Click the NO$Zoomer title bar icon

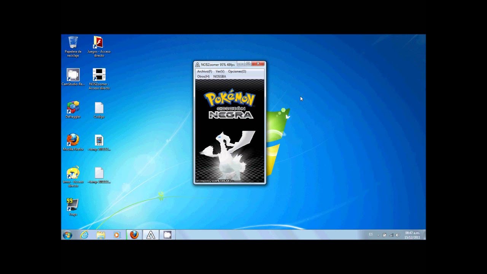198,65
